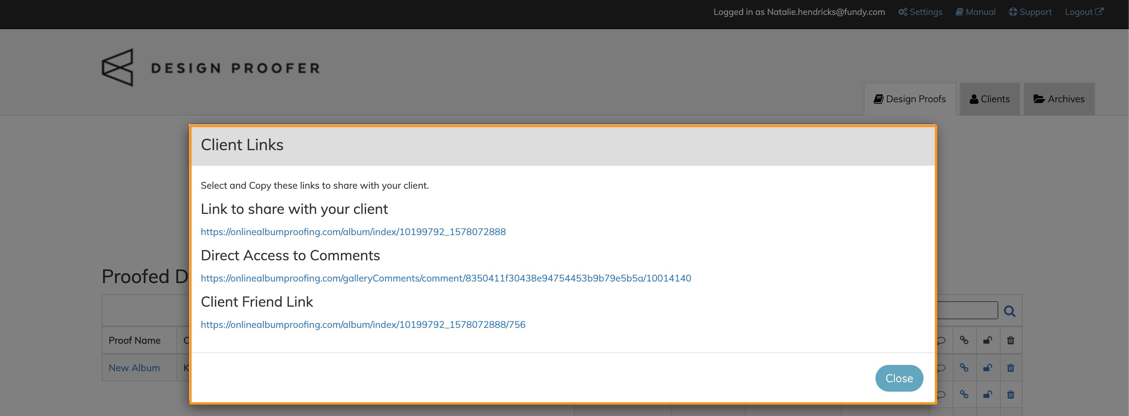This screenshot has width=1129, height=416.
Task: Open the Client Friend Link URL
Action: (363, 324)
